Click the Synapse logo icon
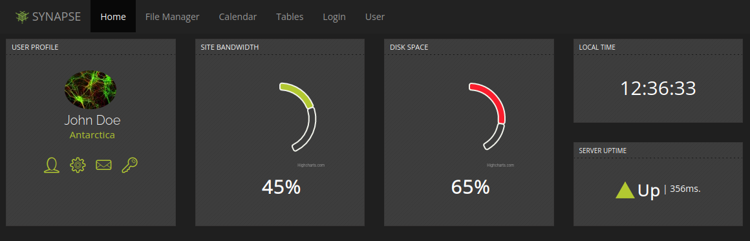Viewport: 750px width, 241px height. click(x=22, y=17)
